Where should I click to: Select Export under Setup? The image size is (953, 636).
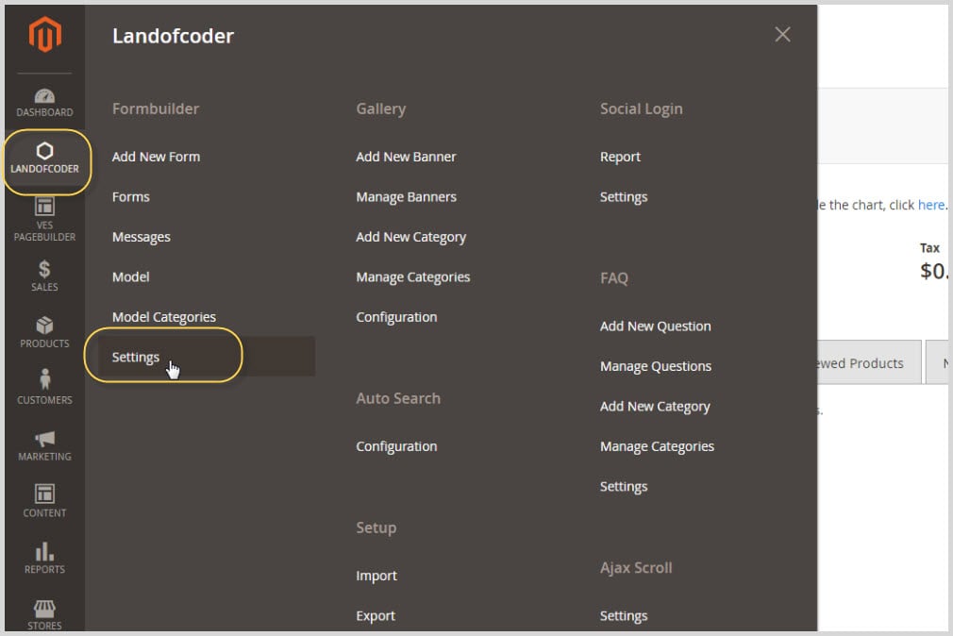376,615
